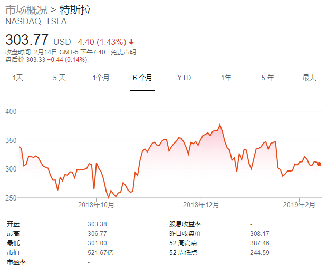The width and height of the screenshot is (327, 276).
Task: Open the 1个月 chart tab
Action: 101,78
